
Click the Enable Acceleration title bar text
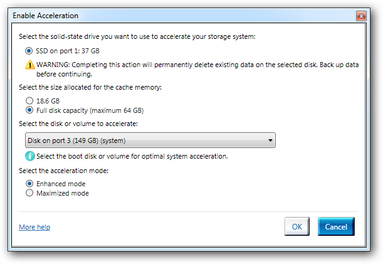[45, 16]
